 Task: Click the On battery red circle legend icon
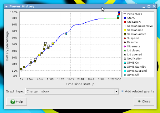125,22
